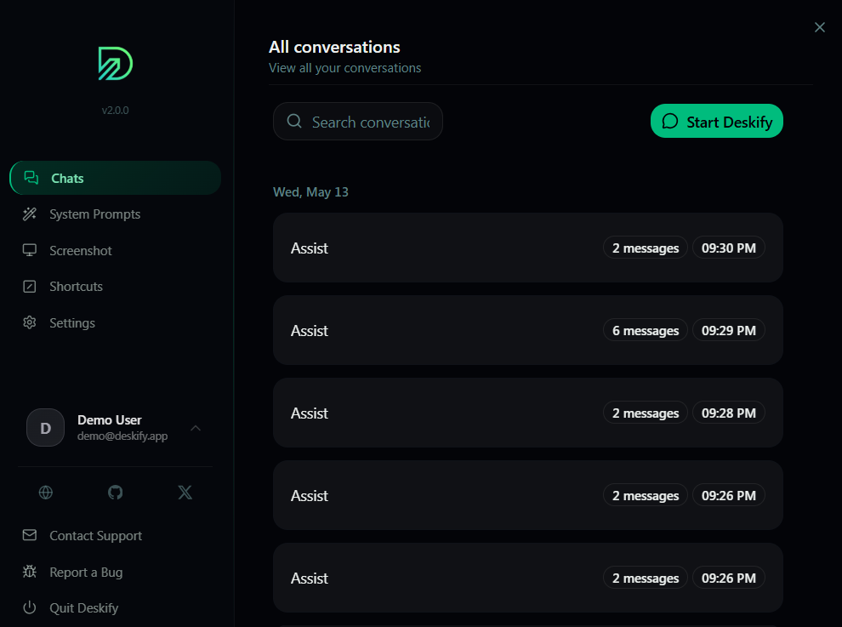Open the website globe icon
The height and width of the screenshot is (627, 842).
tap(46, 492)
